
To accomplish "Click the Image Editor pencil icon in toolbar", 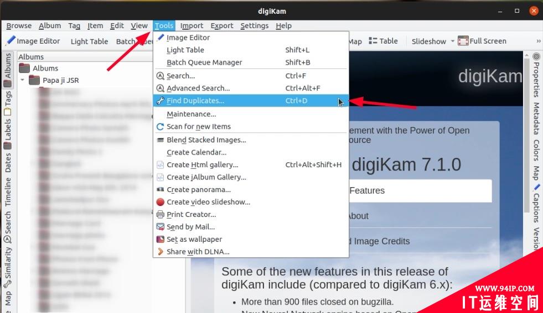I will (11, 41).
